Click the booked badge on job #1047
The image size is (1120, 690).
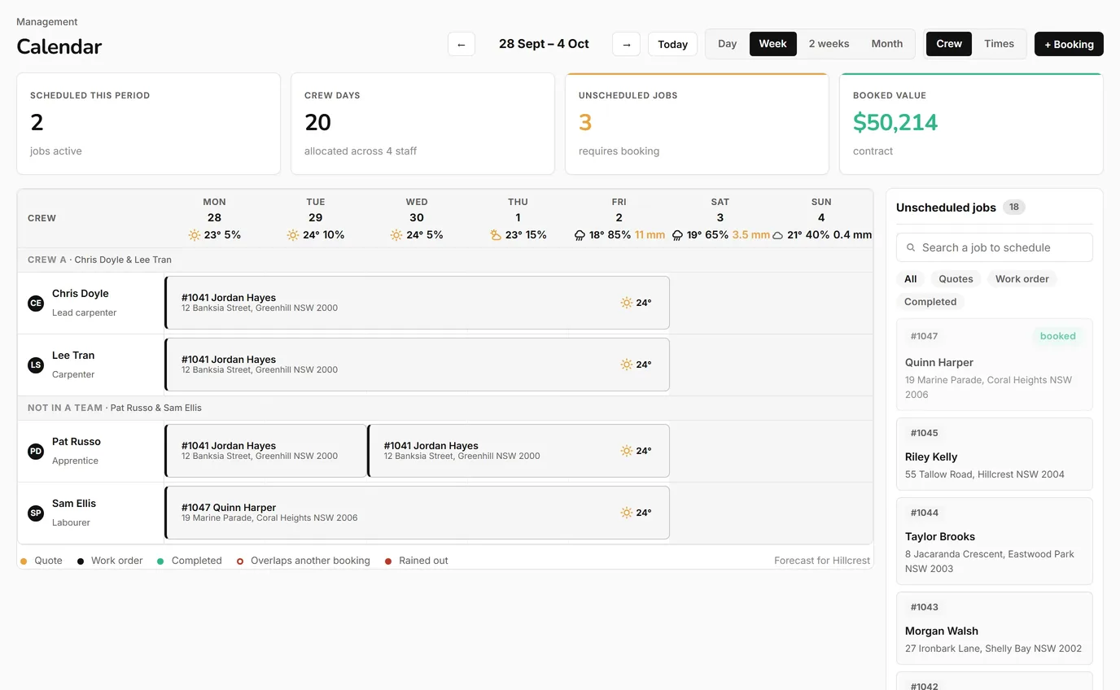point(1058,336)
